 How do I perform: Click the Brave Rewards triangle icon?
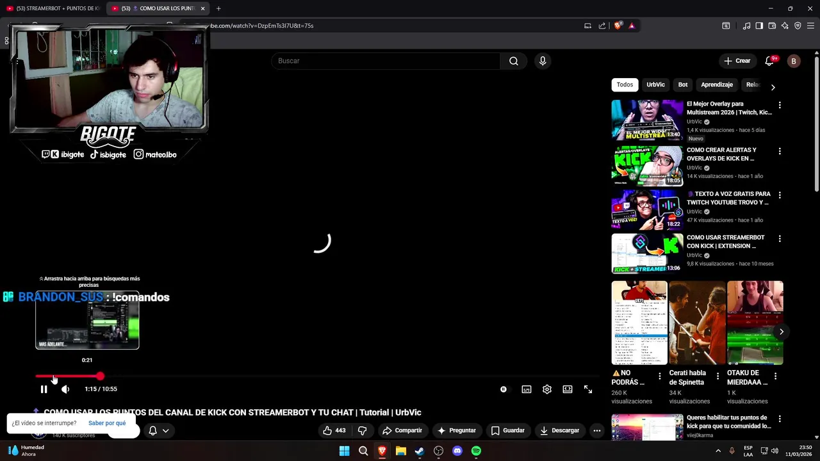[632, 26]
